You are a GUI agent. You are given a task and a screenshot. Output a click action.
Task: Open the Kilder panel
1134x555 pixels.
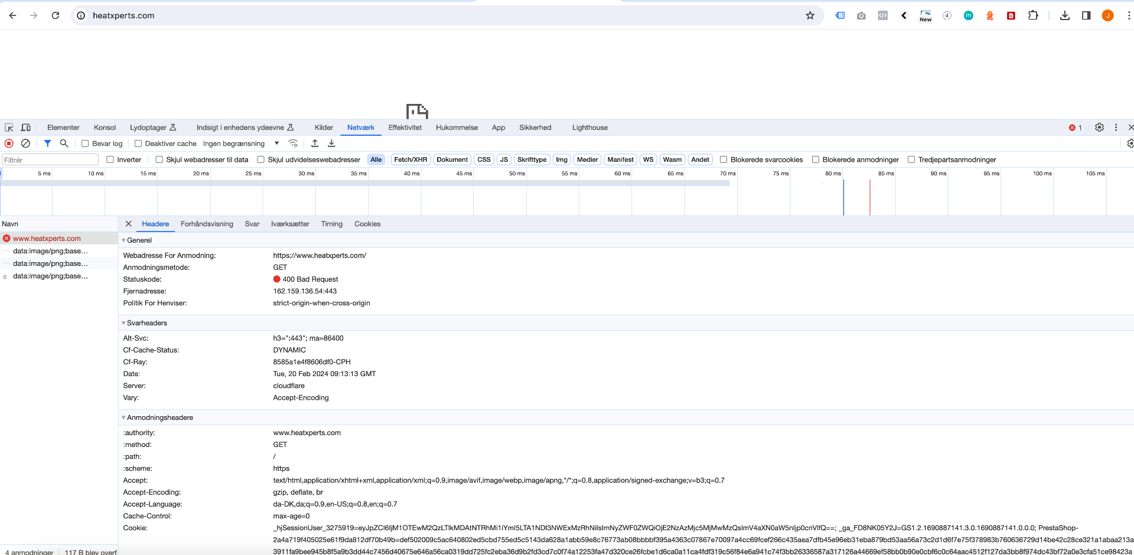point(324,128)
